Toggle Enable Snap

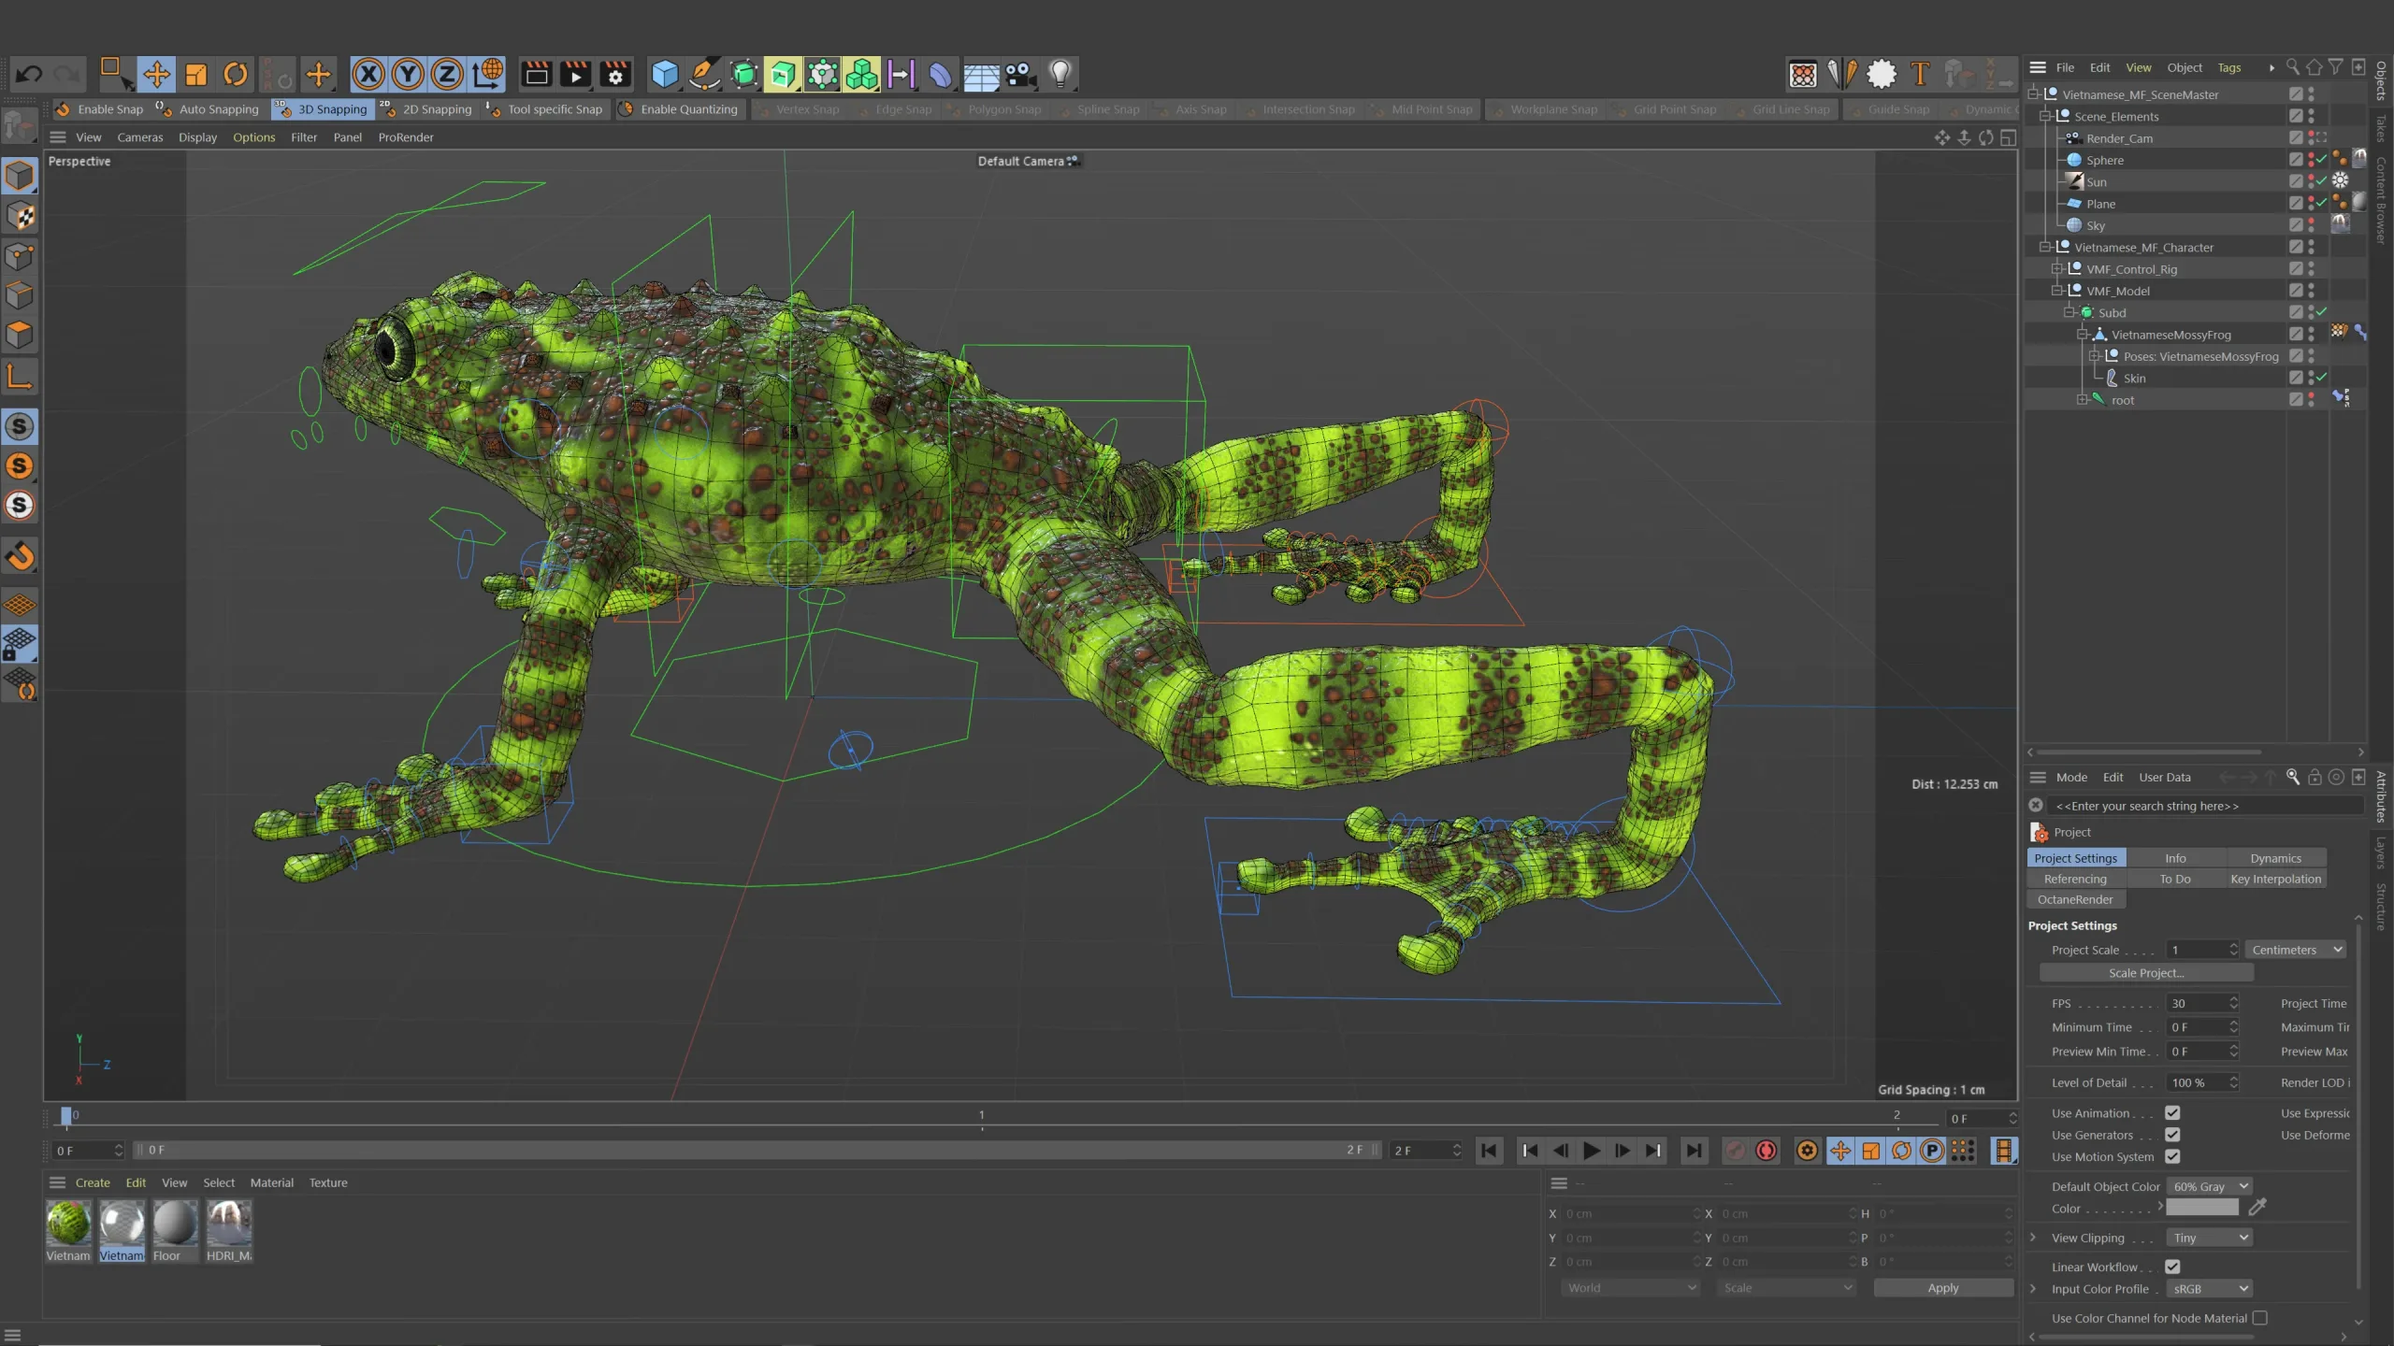point(100,109)
